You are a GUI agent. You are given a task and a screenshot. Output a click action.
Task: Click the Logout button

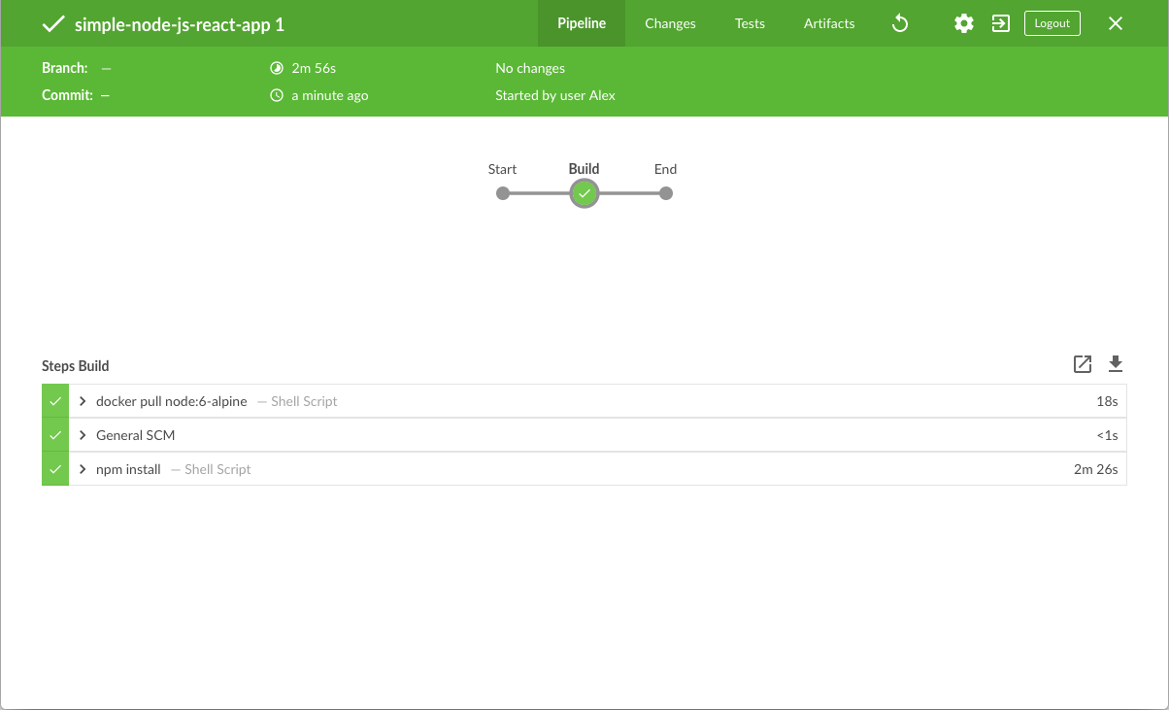pos(1052,23)
